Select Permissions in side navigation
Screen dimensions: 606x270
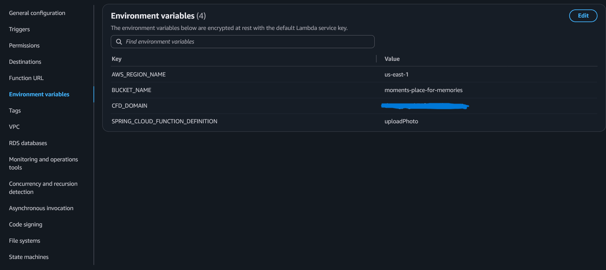click(x=24, y=46)
